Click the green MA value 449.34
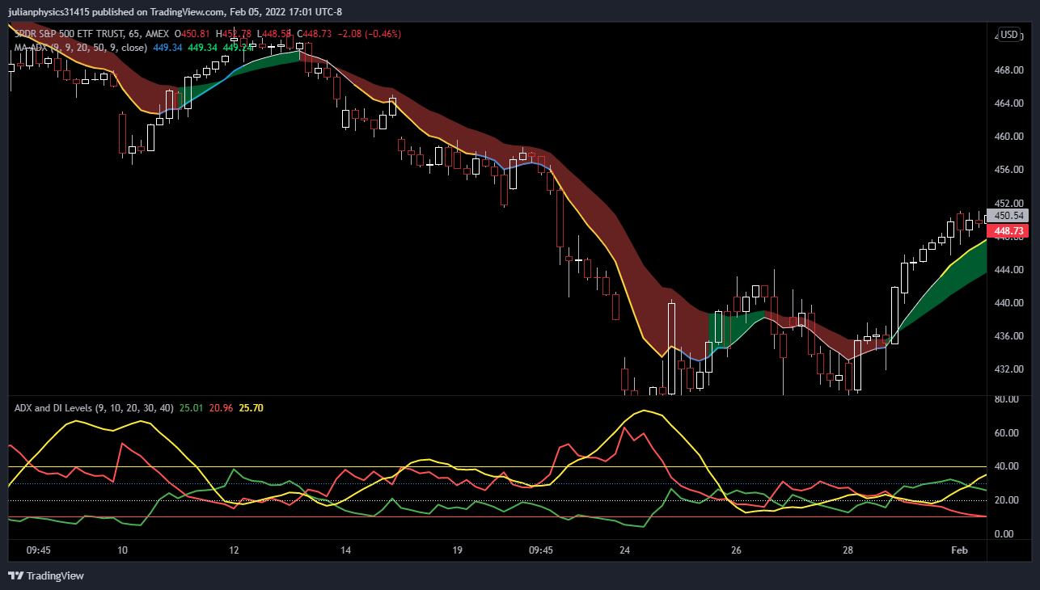Viewport: 1040px width, 590px height. 202,48
